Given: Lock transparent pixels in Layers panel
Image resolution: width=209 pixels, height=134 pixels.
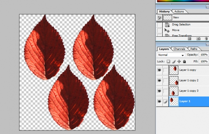Looking at the screenshot, I should (169, 61).
